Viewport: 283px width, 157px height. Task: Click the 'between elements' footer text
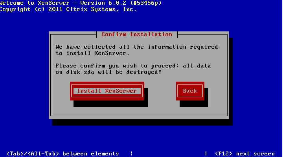click(91, 153)
